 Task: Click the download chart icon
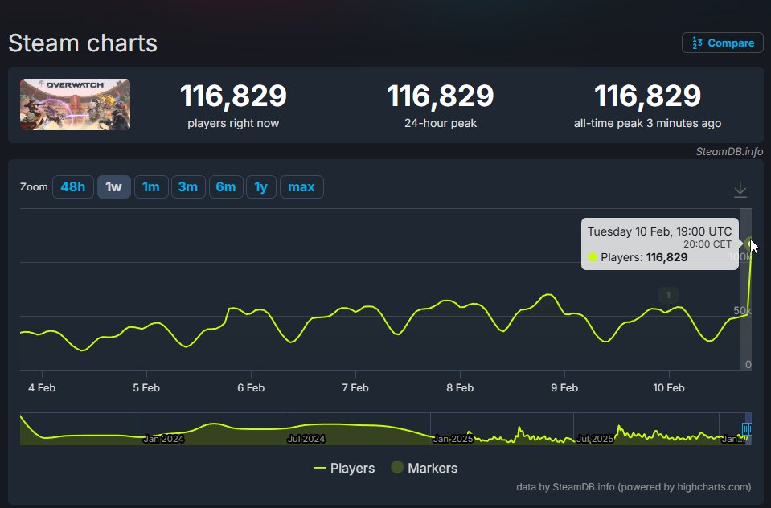[740, 190]
